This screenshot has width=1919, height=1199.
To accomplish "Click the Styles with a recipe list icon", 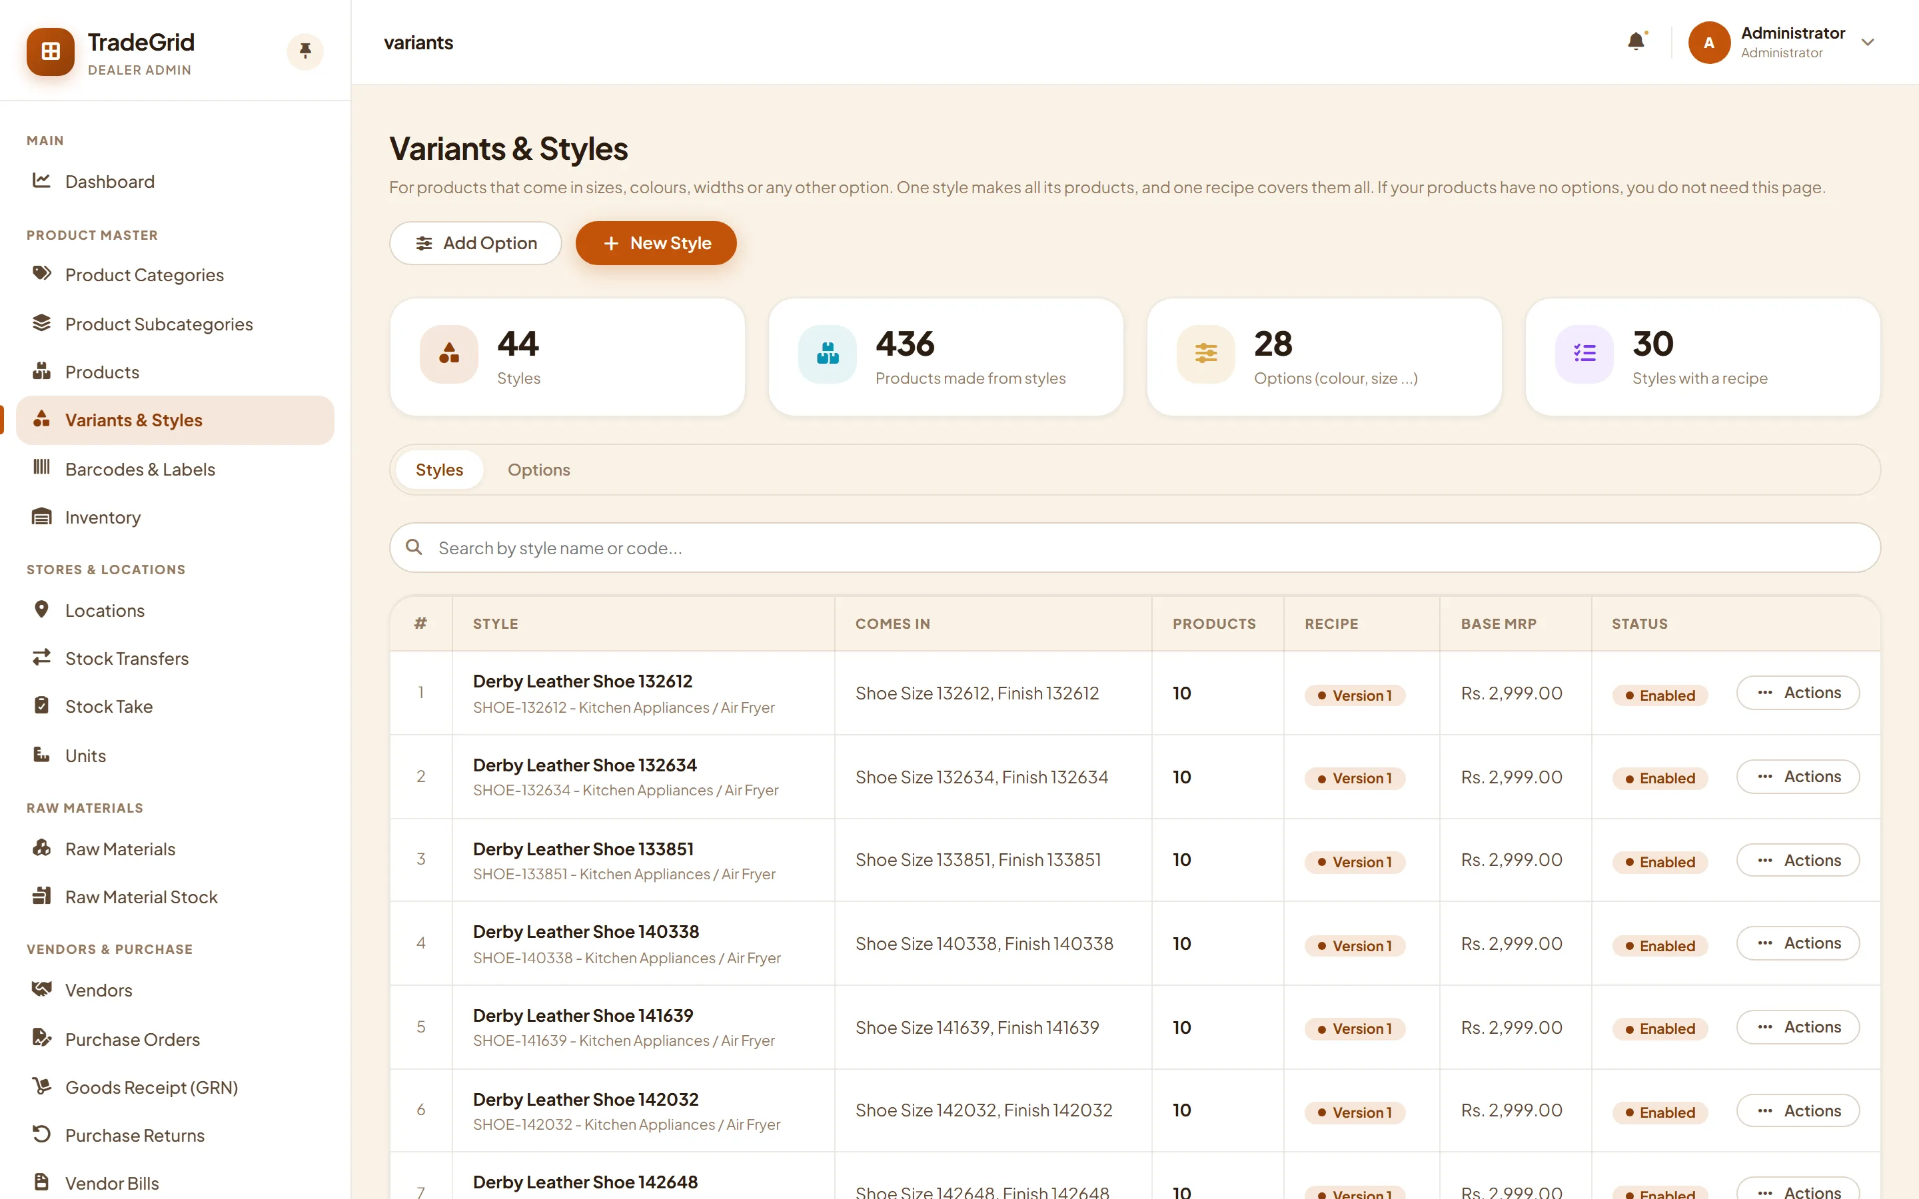I will coord(1585,354).
